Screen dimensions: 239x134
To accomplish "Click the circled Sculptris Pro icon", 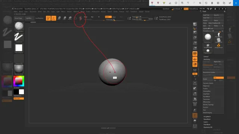I will point(80,18).
